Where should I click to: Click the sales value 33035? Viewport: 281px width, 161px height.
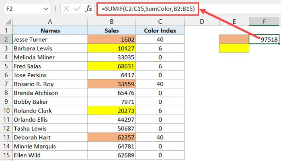112,57
